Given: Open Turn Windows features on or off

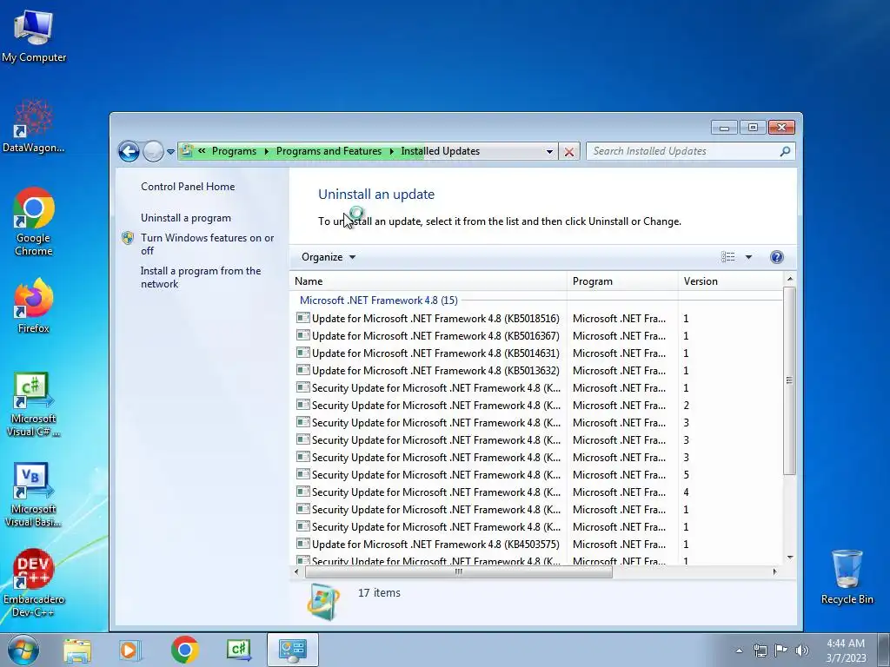Looking at the screenshot, I should pos(207,244).
